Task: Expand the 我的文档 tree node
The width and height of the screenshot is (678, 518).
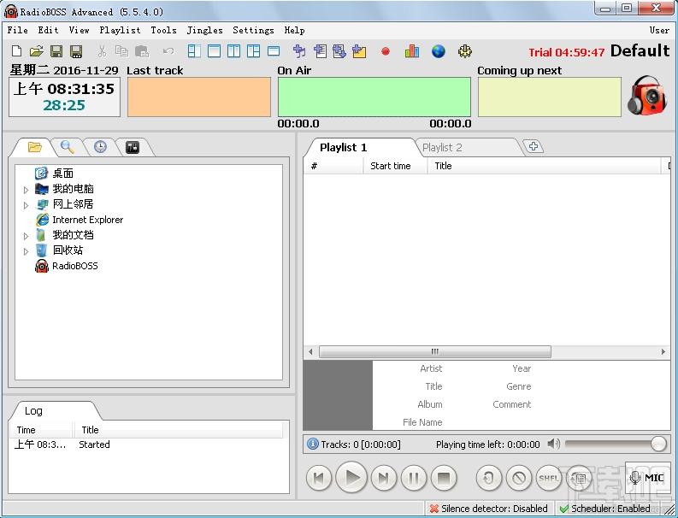Action: point(26,236)
